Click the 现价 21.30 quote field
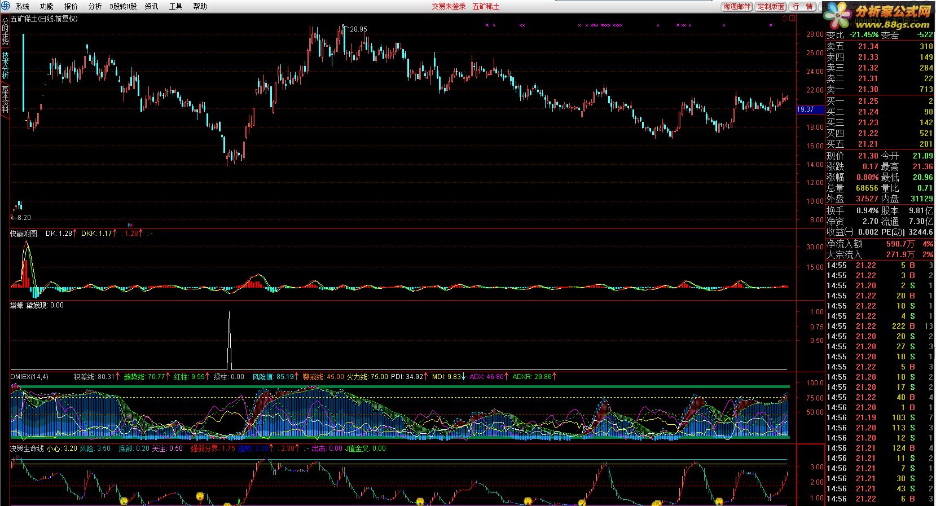The image size is (936, 506). pyautogui.click(x=852, y=156)
